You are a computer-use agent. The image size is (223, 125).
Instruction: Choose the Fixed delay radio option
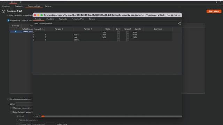[x=17, y=116]
